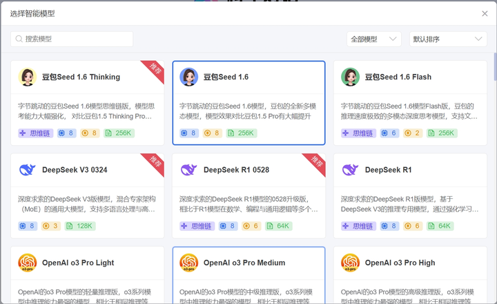Click 256K context badge on 豆包Seed 1.6 Thinking
This screenshot has width=497, height=304.
pyautogui.click(x=119, y=133)
